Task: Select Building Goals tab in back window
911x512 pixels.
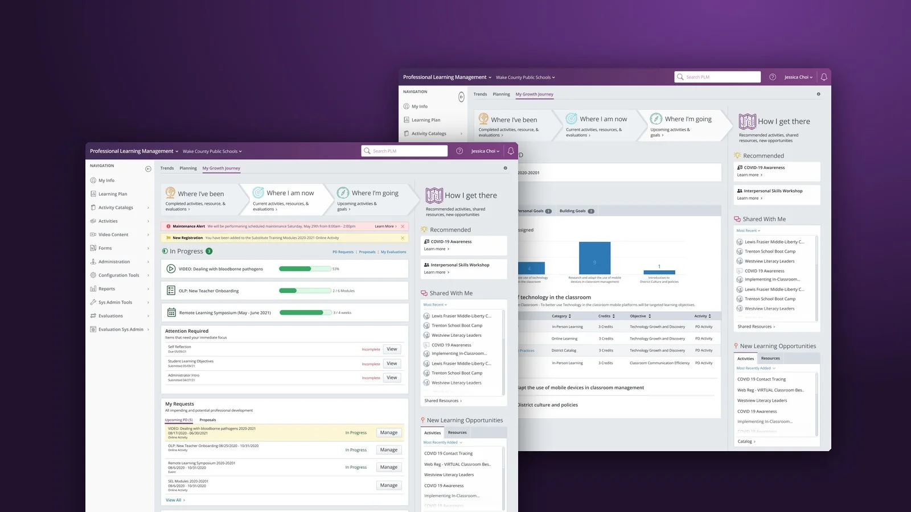Action: [576, 211]
